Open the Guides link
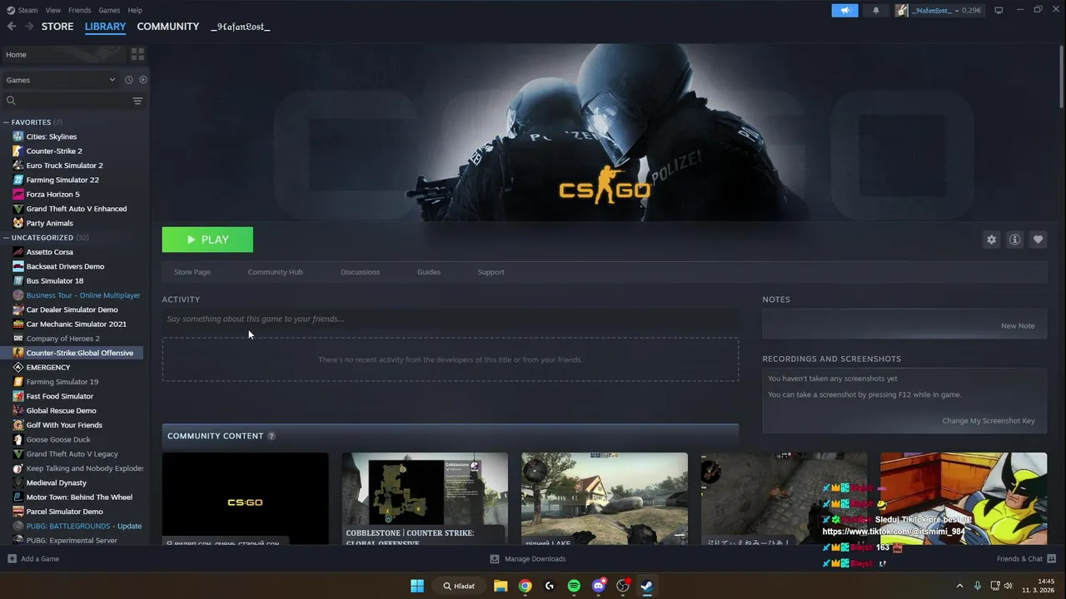The height and width of the screenshot is (599, 1066). pyautogui.click(x=429, y=272)
